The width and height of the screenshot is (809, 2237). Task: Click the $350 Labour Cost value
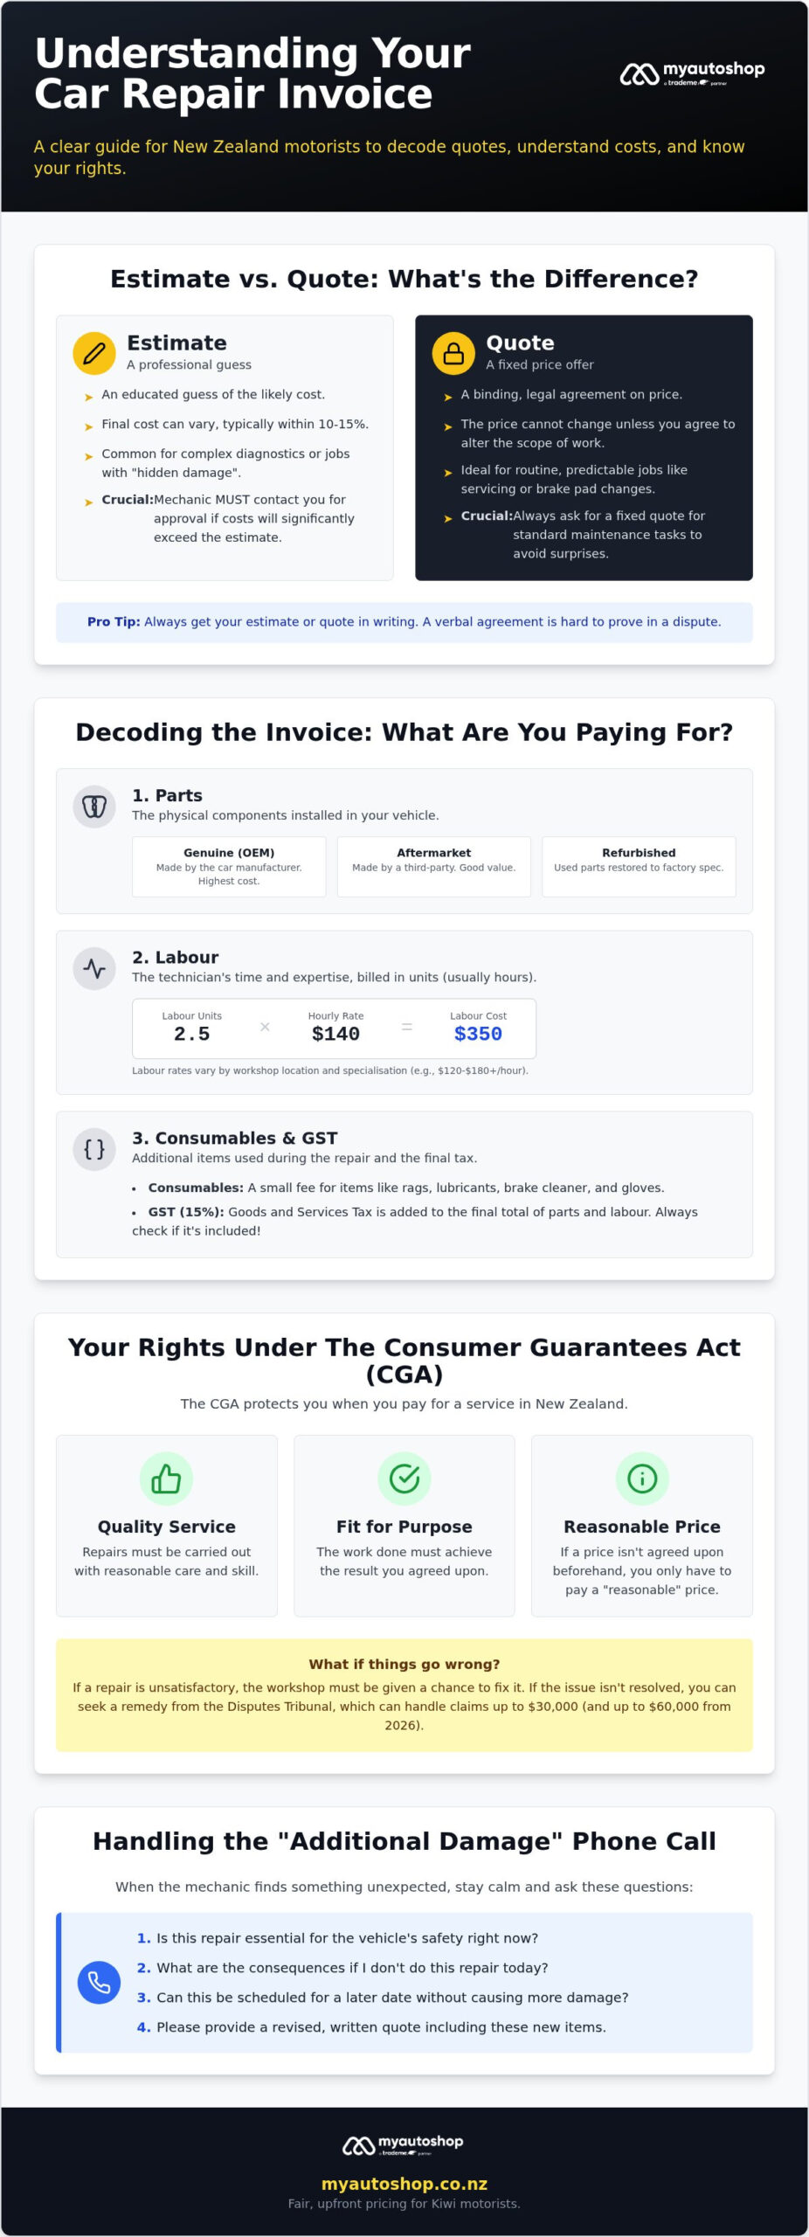[478, 1034]
